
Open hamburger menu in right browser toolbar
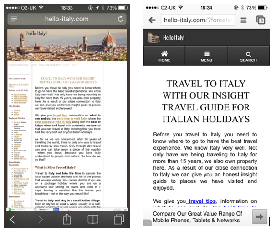coord(244,20)
